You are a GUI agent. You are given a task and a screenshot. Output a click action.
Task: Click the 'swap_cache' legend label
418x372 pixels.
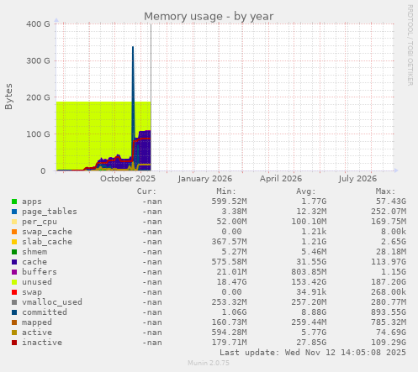tap(47, 232)
